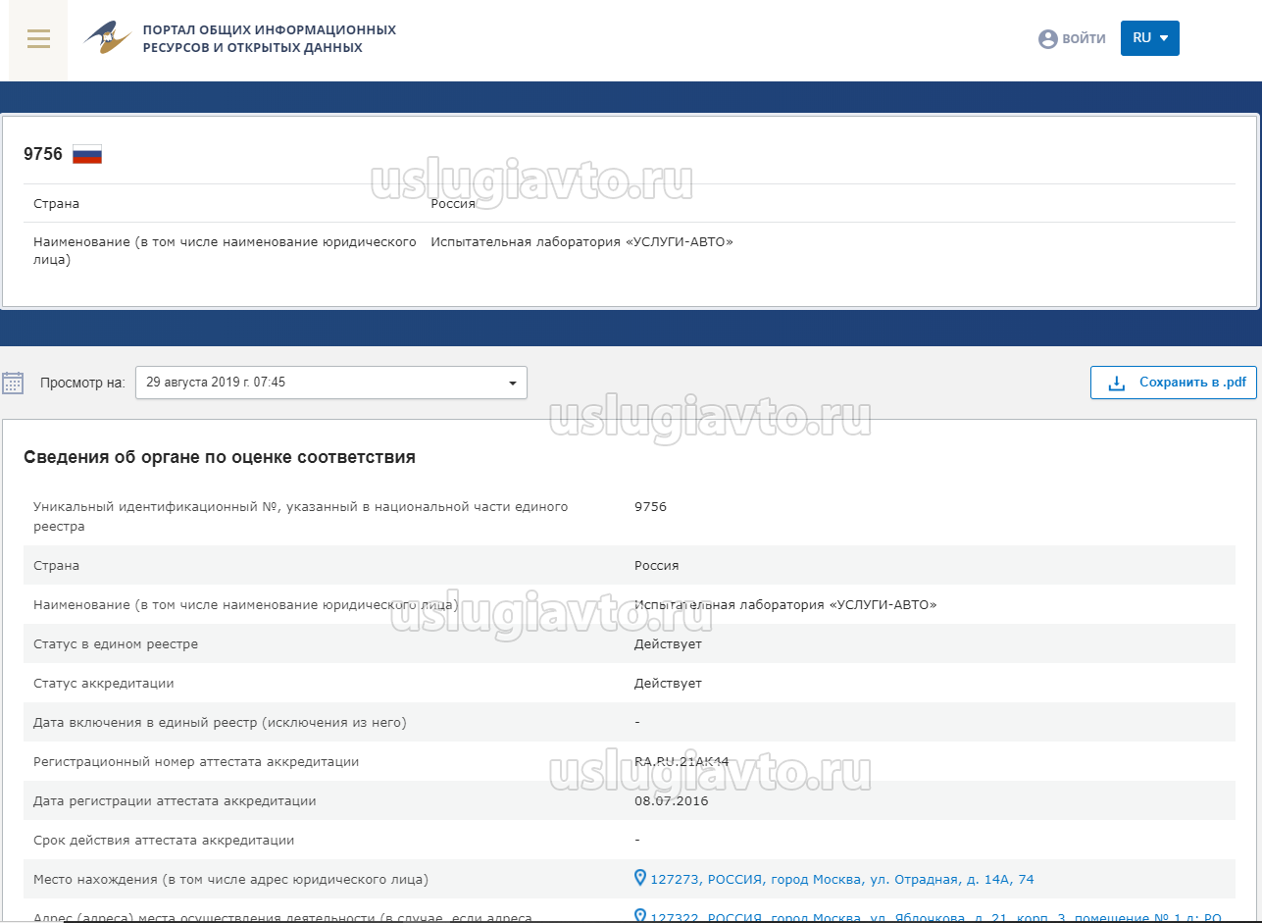
Task: Click map pin icon beside Яблочкова address
Action: (x=641, y=916)
